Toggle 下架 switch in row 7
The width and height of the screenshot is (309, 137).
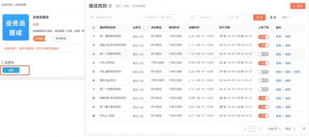coord(264,90)
